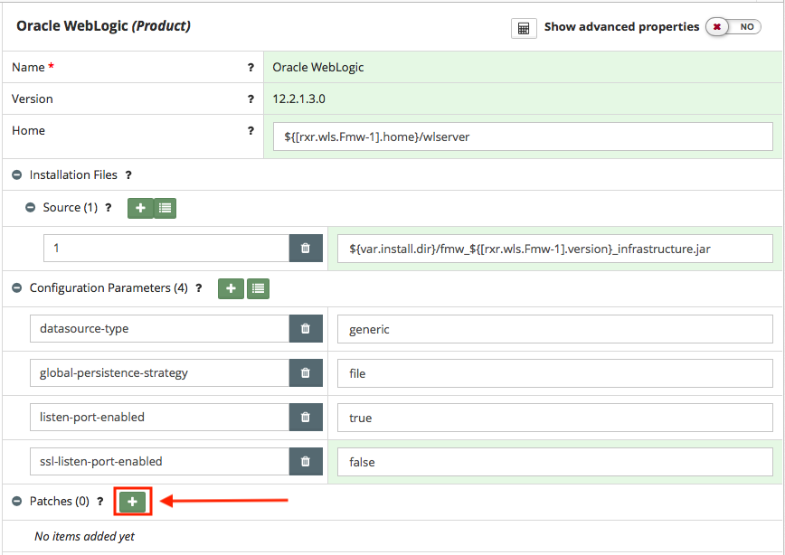The width and height of the screenshot is (785, 555).
Task: Add a new Source entry
Action: click(x=140, y=208)
